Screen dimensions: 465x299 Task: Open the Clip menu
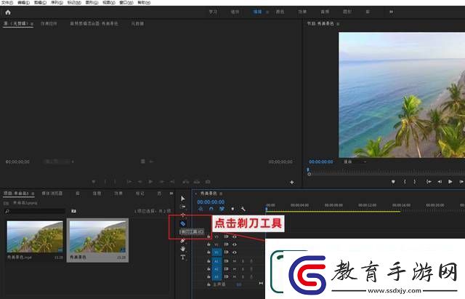click(41, 2)
